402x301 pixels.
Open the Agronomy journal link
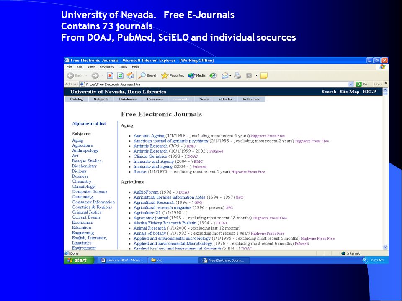tap(150, 218)
